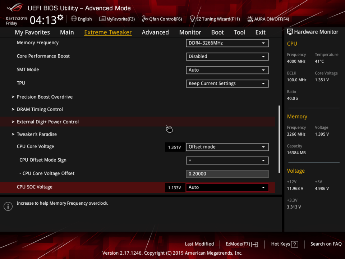Open Qfan Control(F6) fan icon
This screenshot has width=345, height=259.
point(145,19)
